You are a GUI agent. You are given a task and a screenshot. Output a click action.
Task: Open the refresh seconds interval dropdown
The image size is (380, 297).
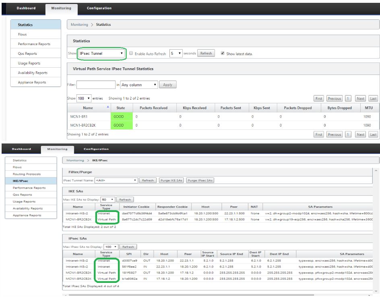coord(176,54)
